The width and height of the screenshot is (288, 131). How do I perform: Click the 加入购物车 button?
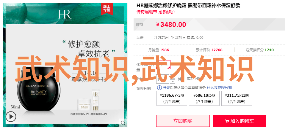[239, 121]
